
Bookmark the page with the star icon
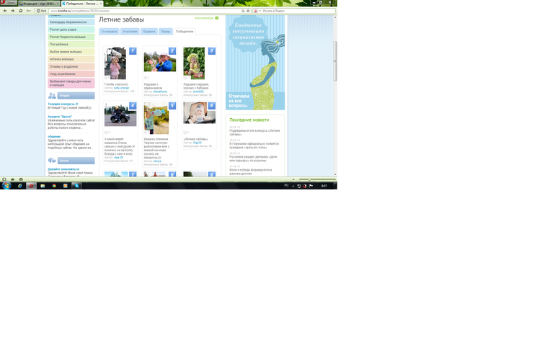(248, 11)
